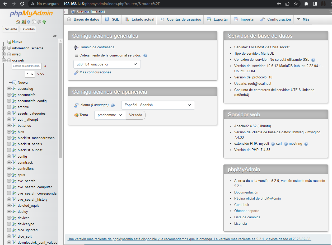Click the Ver todo themes button
This screenshot has height=245, width=332.
[x=135, y=115]
